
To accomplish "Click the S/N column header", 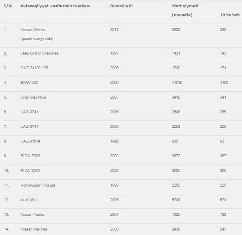I will click(x=8, y=6).
